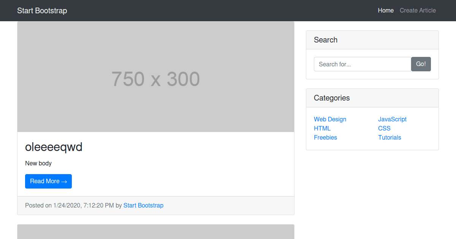Click the New body article text
Screen dimensions: 456x239
click(x=38, y=163)
